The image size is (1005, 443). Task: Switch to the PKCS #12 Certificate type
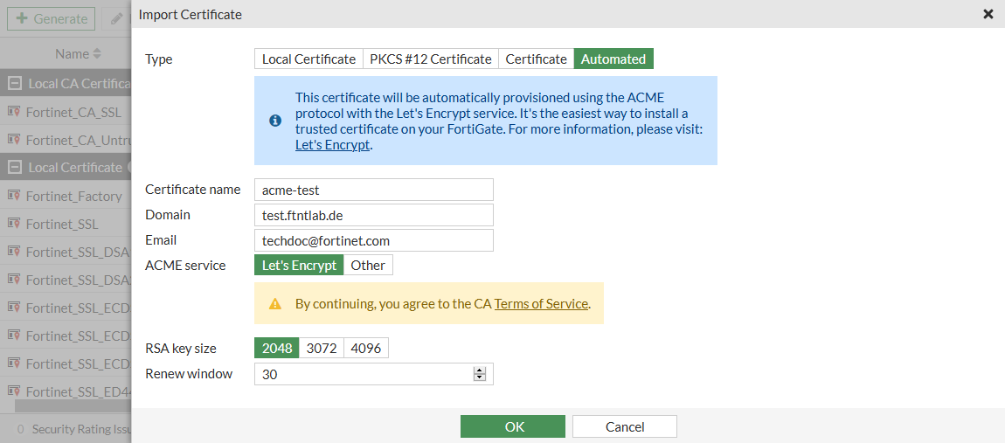click(x=431, y=59)
